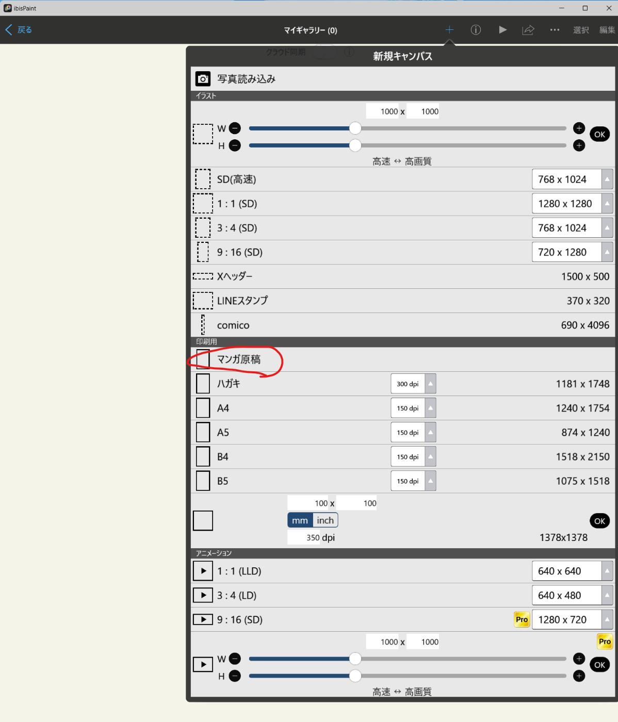Confirm print custom size with OK
Image resolution: width=618 pixels, height=722 pixels.
pos(599,521)
